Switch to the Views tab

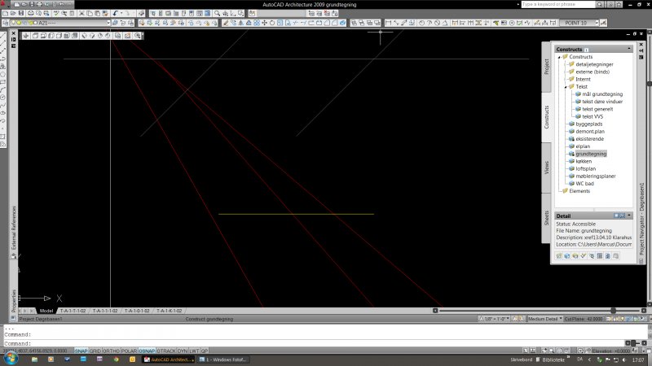click(x=546, y=168)
